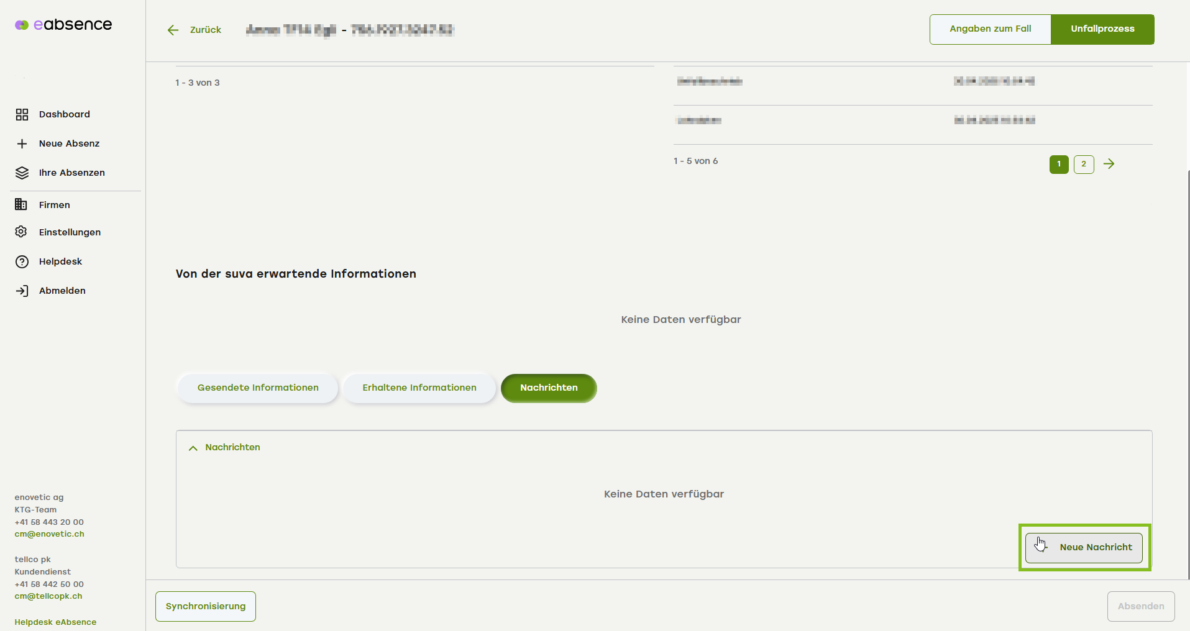Image resolution: width=1190 pixels, height=631 pixels.
Task: Open Dashboard via grid icon
Action: coord(22,114)
